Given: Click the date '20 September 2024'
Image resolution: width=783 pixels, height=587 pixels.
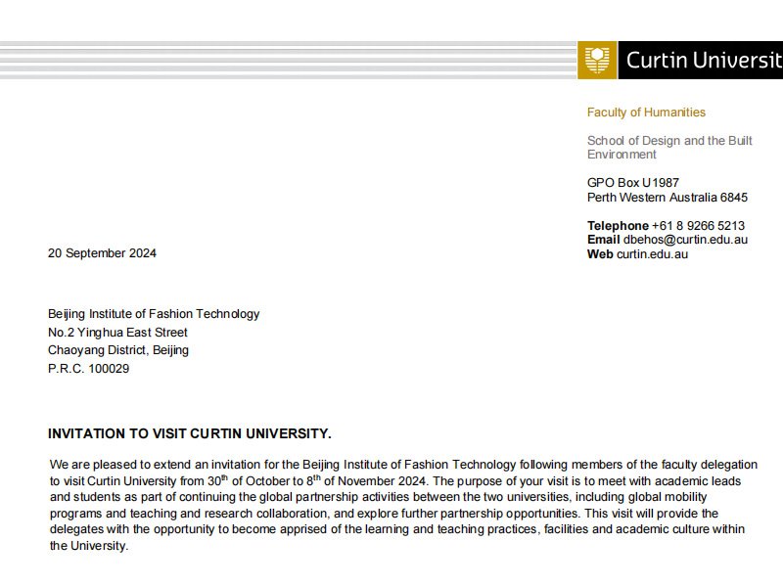Looking at the screenshot, I should pyautogui.click(x=102, y=253).
